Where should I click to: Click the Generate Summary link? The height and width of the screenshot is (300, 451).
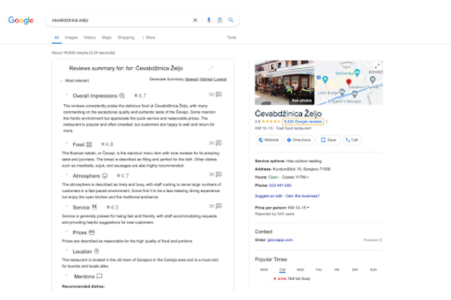tap(167, 79)
